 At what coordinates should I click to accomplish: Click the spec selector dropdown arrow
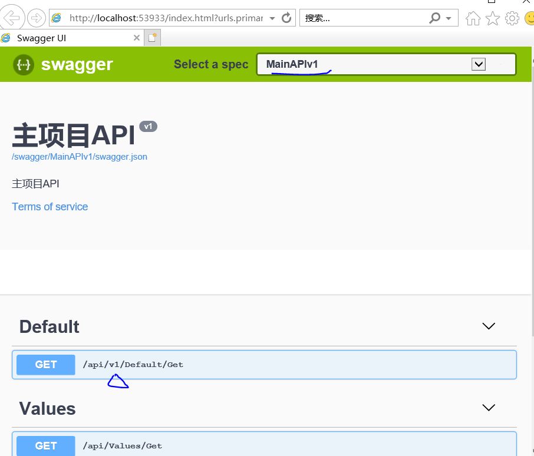click(479, 64)
